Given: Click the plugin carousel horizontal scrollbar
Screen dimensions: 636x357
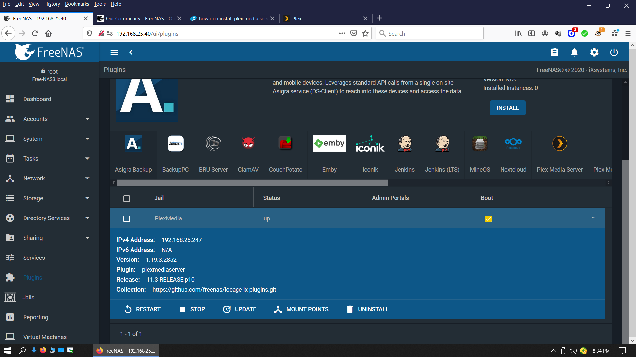Looking at the screenshot, I should click(x=252, y=183).
